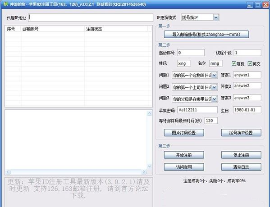This screenshot has width=270, height=207.
Task: Toggle the 英文 checkbox
Action: tap(250, 63)
